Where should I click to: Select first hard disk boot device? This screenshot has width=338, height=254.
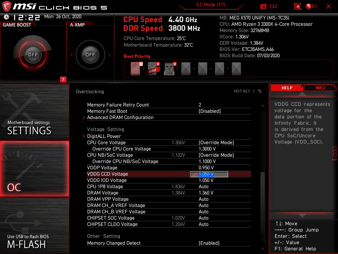136,68
